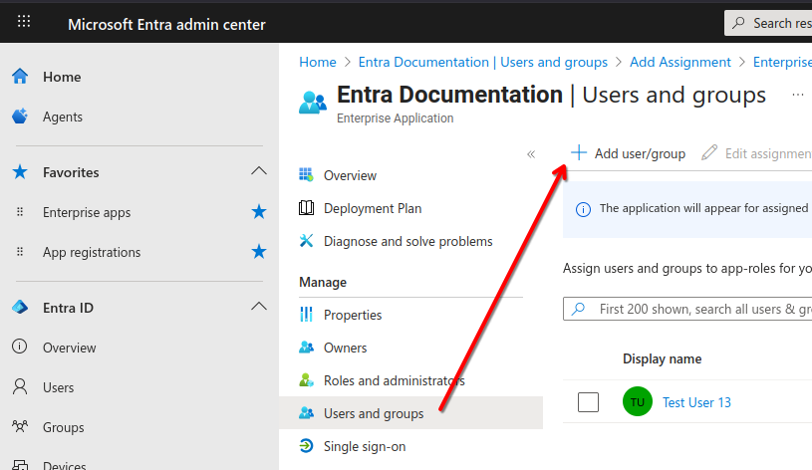Open Enterprise apps favorite
The width and height of the screenshot is (812, 470).
pyautogui.click(x=87, y=212)
